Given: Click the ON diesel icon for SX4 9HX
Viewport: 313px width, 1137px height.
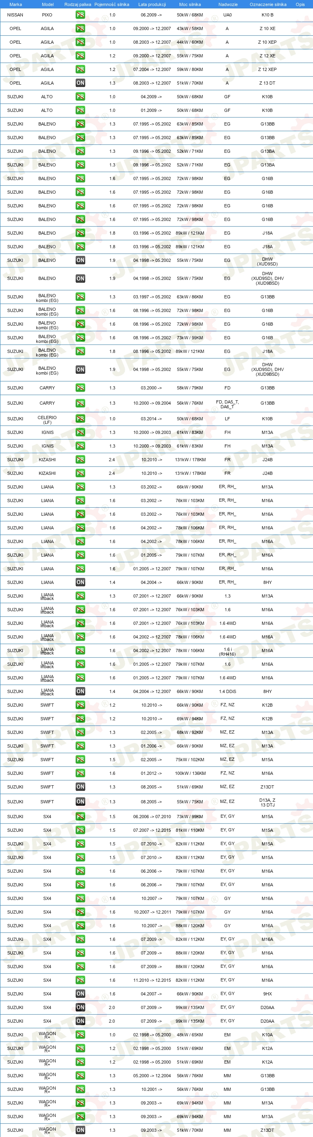Looking at the screenshot, I should (x=80, y=993).
